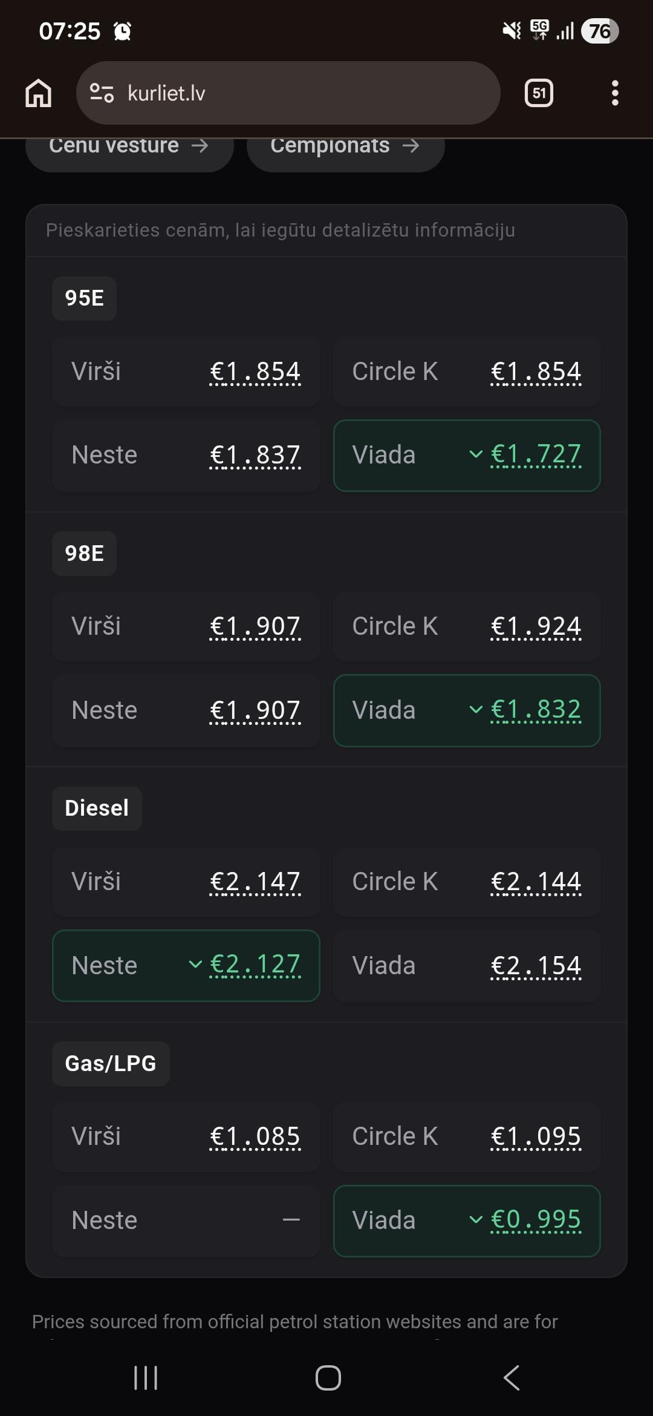Open the browser three-dot menu
The height and width of the screenshot is (1416, 653).
(x=615, y=93)
